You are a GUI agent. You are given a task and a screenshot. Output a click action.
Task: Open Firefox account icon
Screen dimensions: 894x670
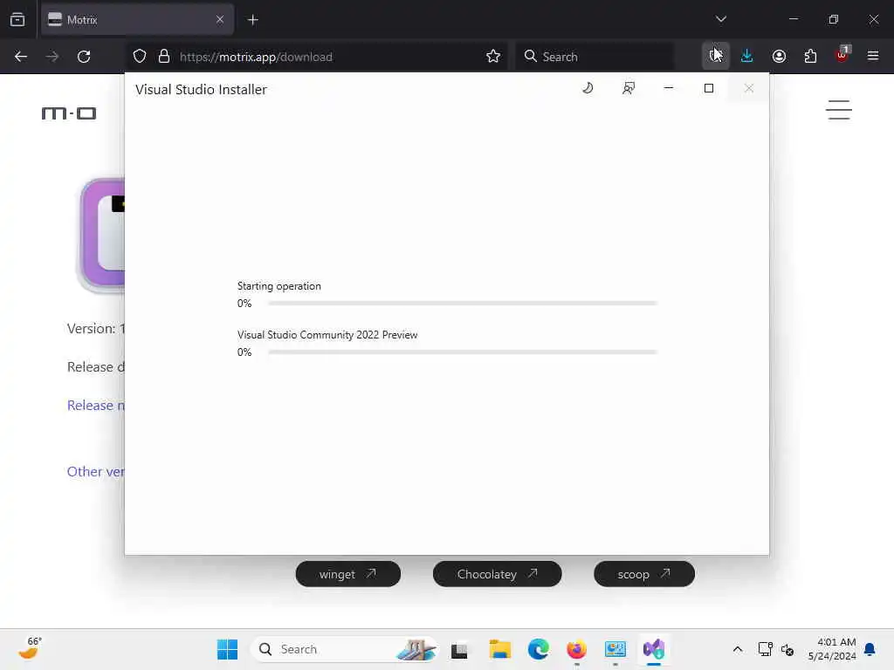[779, 56]
